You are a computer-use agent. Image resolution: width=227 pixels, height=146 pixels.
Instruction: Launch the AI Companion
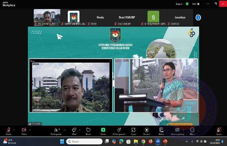(119, 130)
